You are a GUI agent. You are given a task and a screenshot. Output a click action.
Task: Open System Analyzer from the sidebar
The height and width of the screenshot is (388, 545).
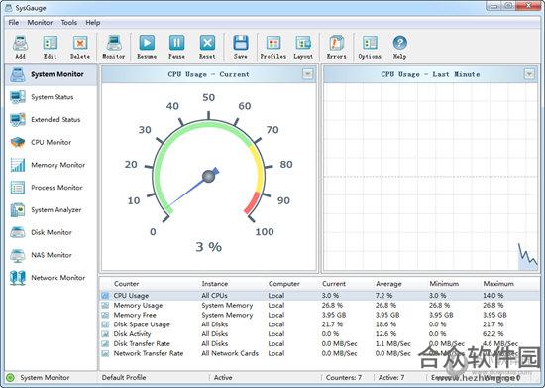(52, 210)
